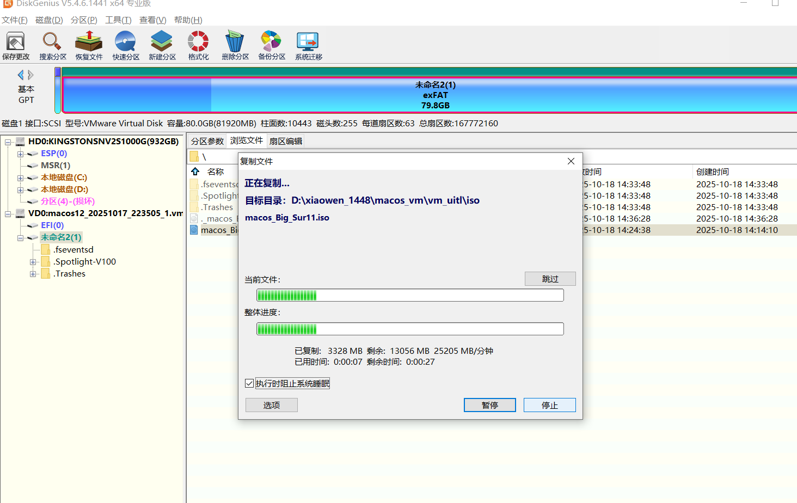Screen dimensions: 797x503
Task: Start System Migration (系统迁移) tool
Action: coord(309,46)
